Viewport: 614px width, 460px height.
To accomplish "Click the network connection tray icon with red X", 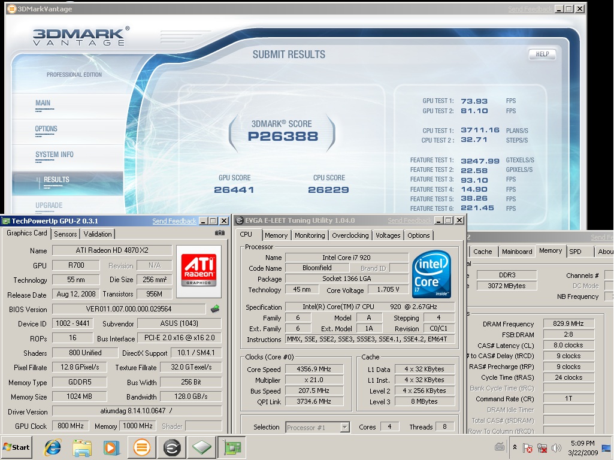I will (x=542, y=448).
